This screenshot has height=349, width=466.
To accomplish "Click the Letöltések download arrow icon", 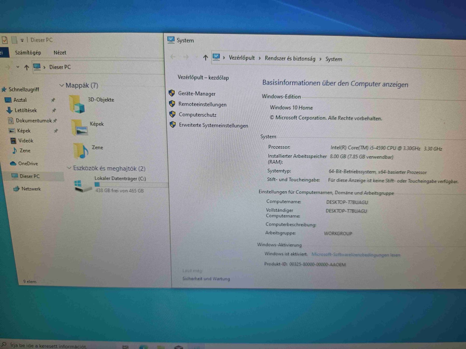I will tap(9, 110).
